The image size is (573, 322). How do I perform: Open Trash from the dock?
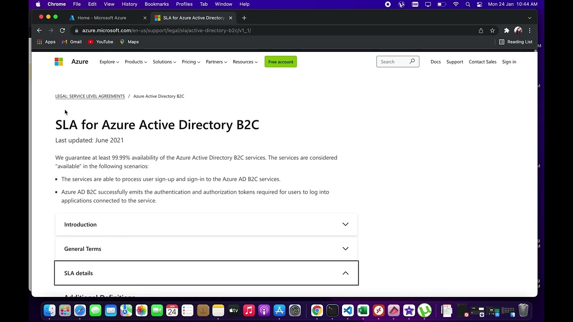tap(523, 310)
